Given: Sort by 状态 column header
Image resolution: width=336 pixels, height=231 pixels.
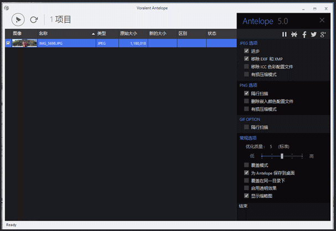Looking at the screenshot, I should pyautogui.click(x=221, y=33).
